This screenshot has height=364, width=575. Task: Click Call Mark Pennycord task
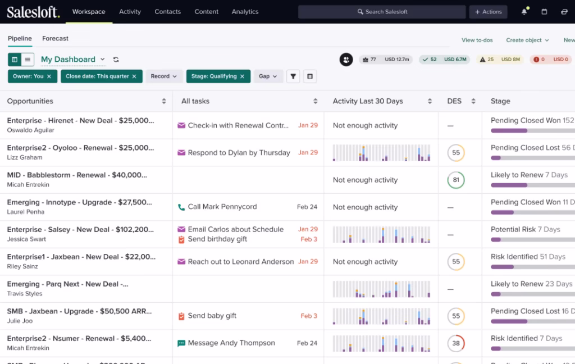222,207
